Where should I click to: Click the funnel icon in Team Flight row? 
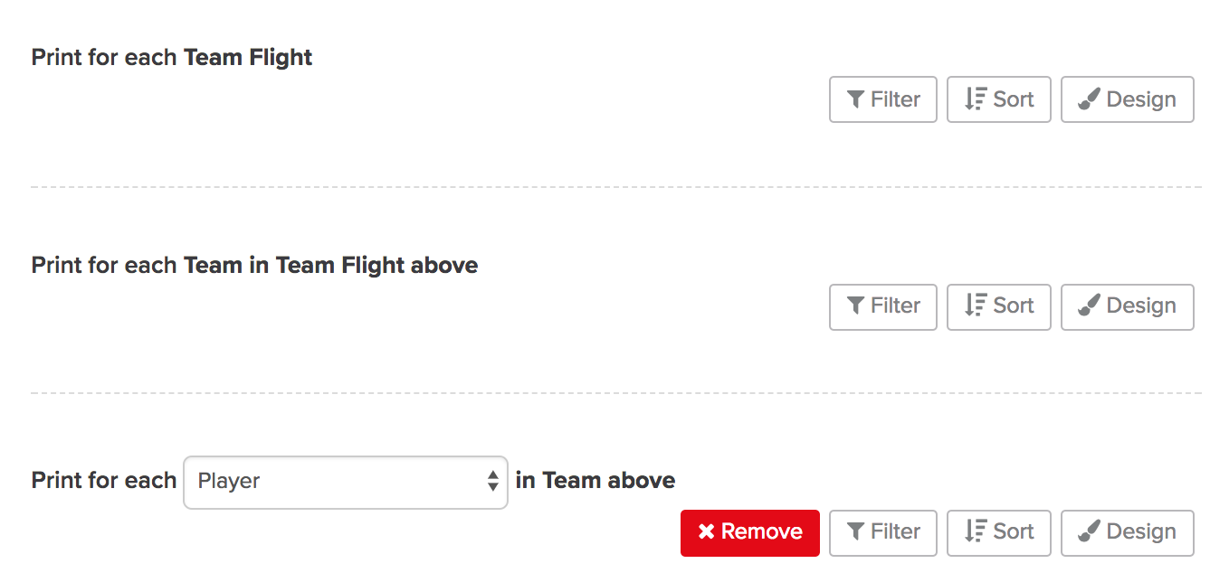pyautogui.click(x=855, y=99)
